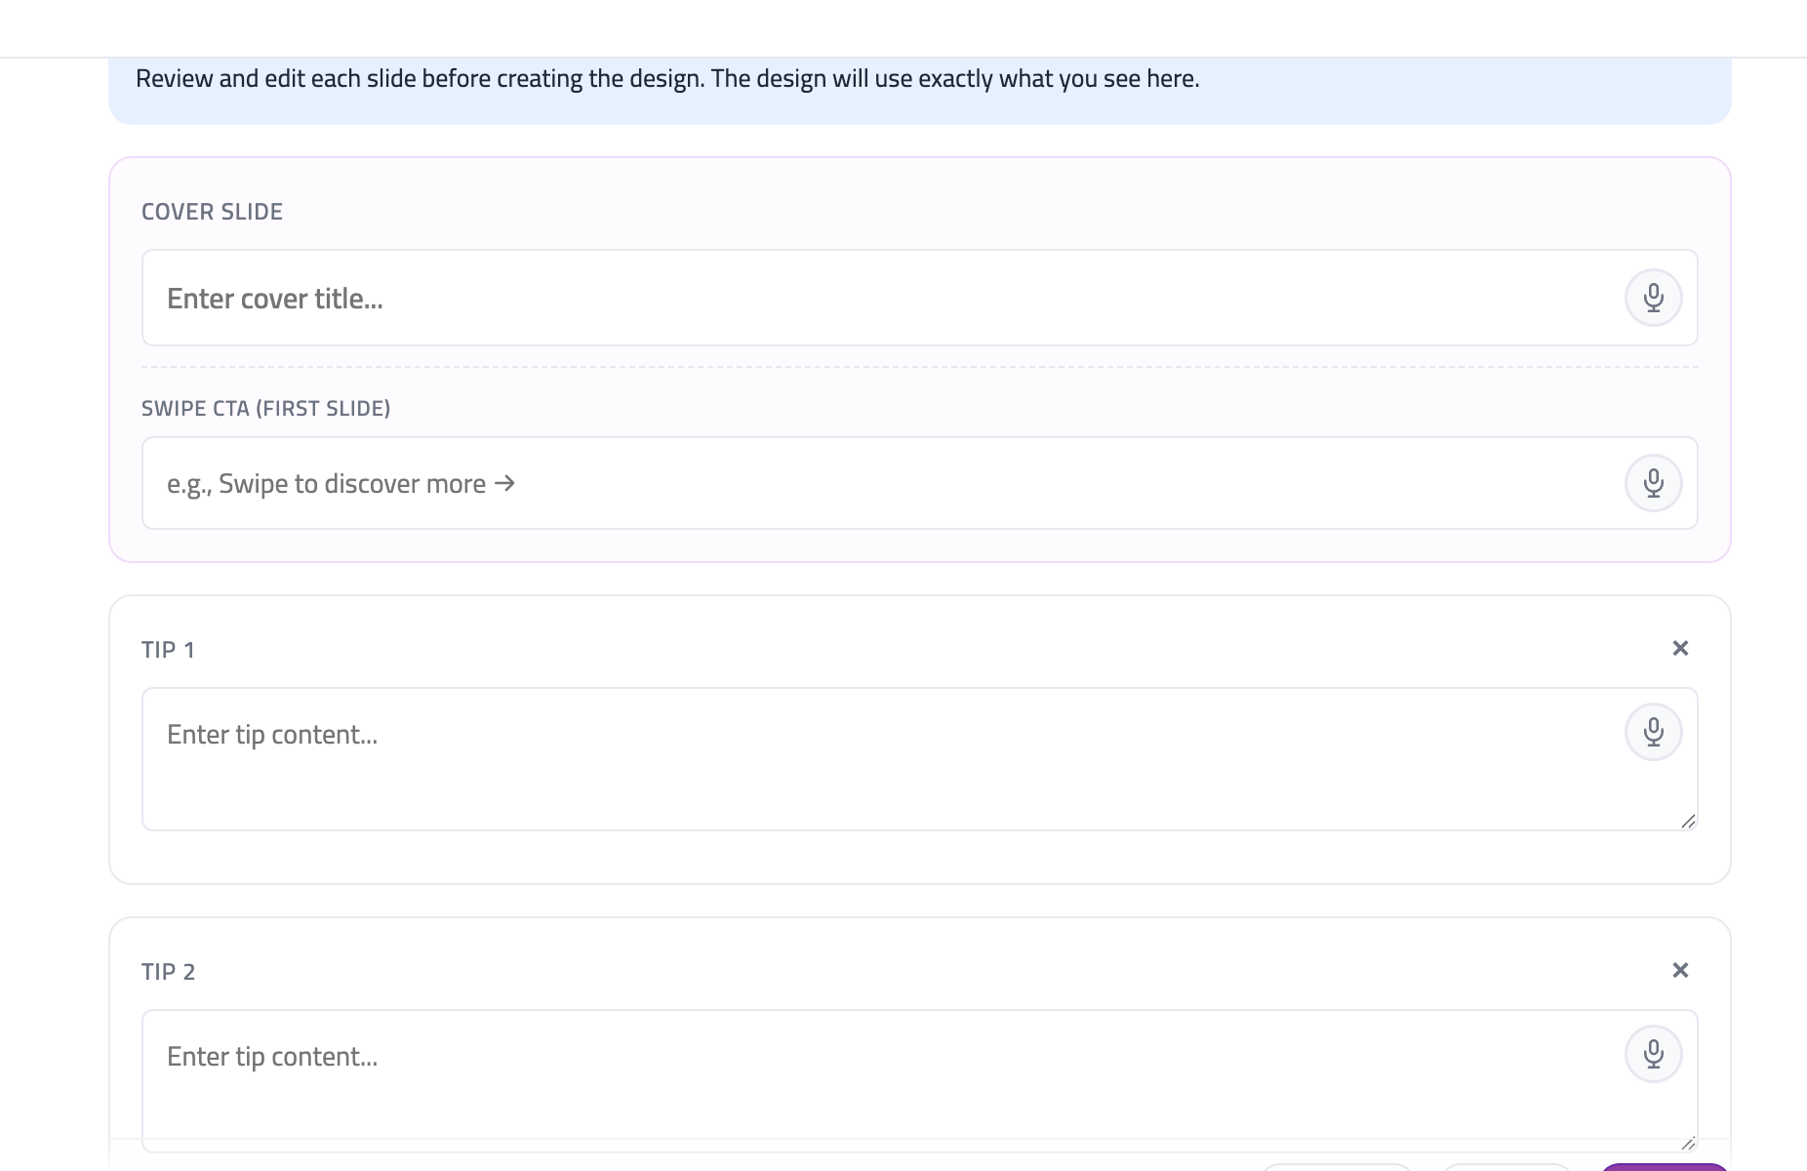Click the purple button at the bottom right

tap(1664, 1167)
